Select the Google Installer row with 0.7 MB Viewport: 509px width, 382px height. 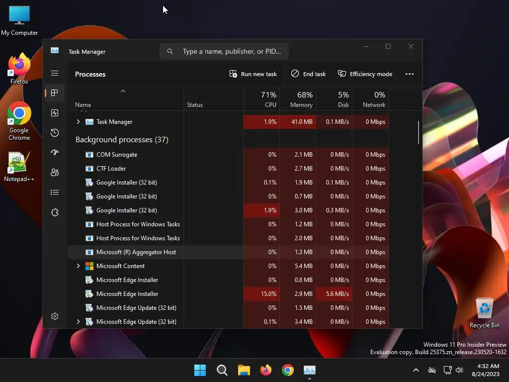[x=228, y=196]
